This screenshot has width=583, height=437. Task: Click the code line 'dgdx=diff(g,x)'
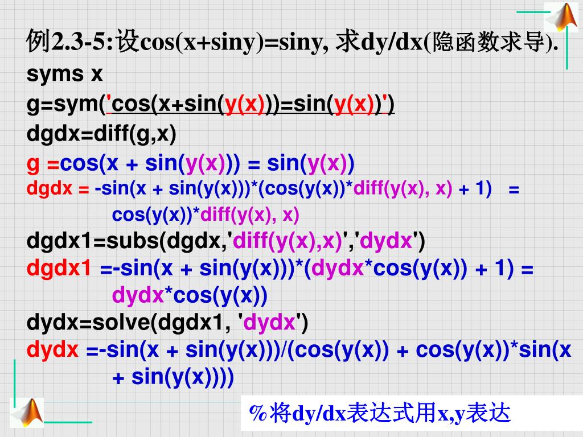[101, 134]
